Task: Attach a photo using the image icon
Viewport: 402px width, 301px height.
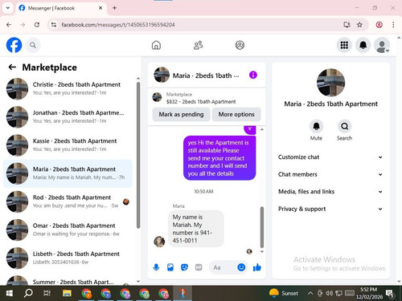Action: pos(170,267)
